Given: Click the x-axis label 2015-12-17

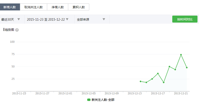Looking at the screenshot, I should pyautogui.click(x=158, y=93).
